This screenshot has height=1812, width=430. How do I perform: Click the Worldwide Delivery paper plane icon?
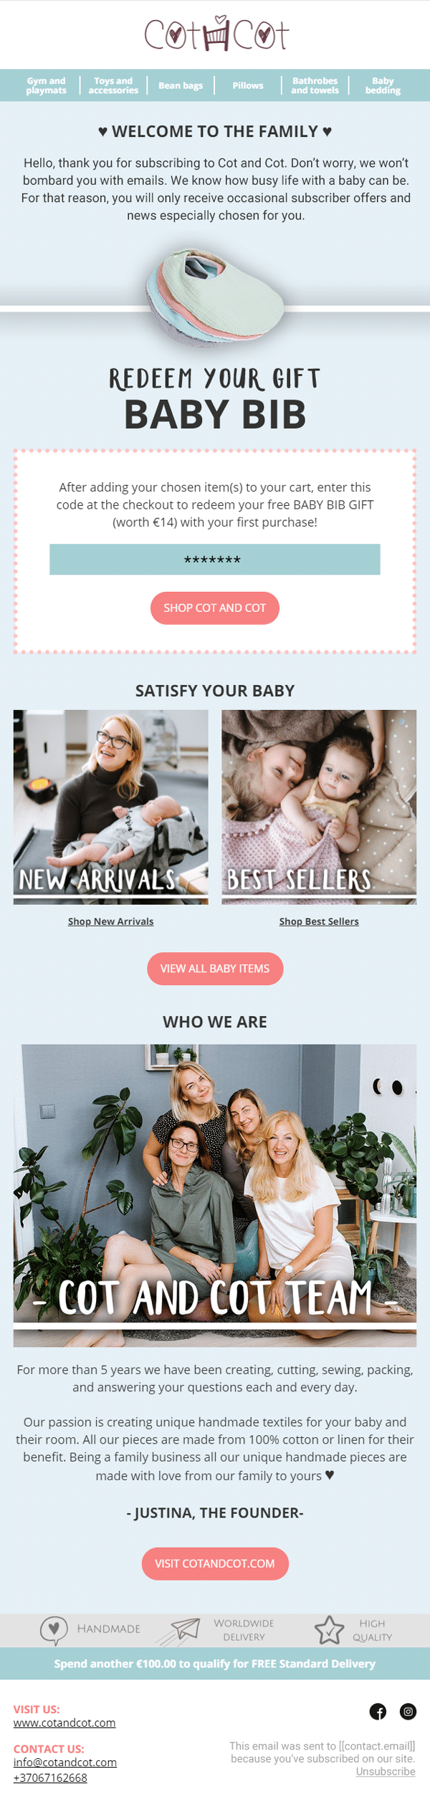tap(178, 1630)
